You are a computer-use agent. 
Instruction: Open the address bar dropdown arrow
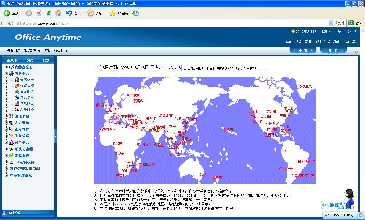pos(331,23)
